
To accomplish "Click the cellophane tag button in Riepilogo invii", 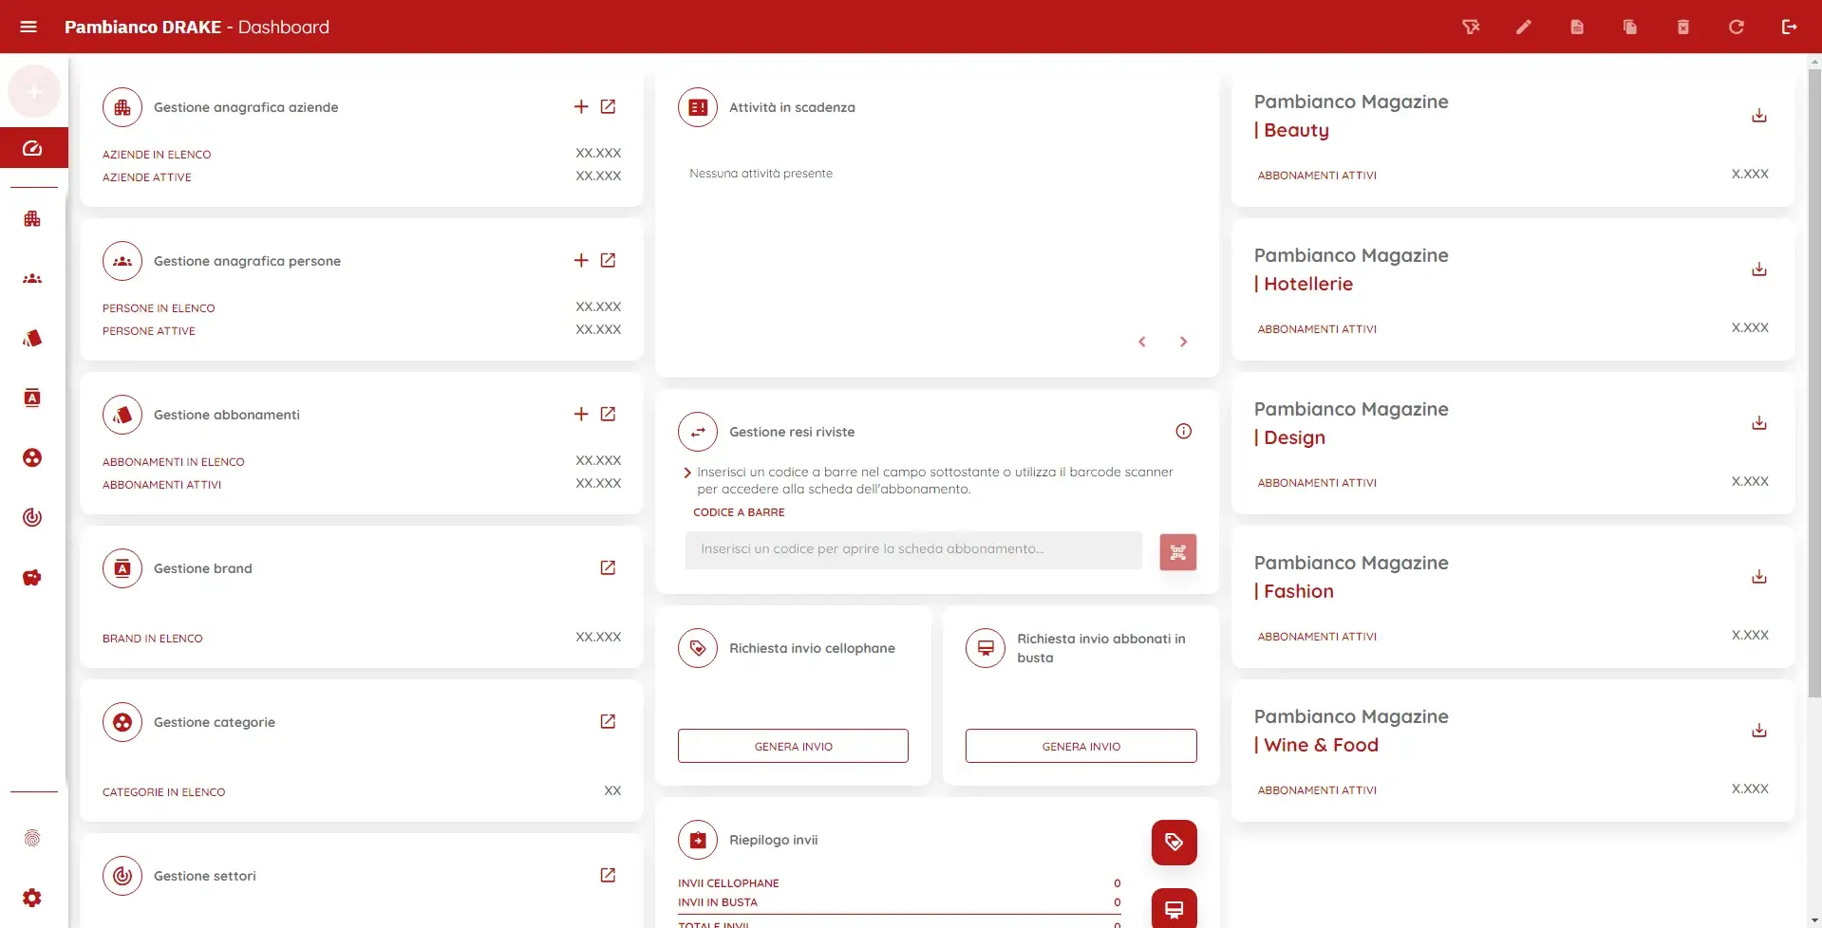I will (1174, 843).
